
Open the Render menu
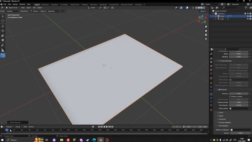tap(15, 4)
